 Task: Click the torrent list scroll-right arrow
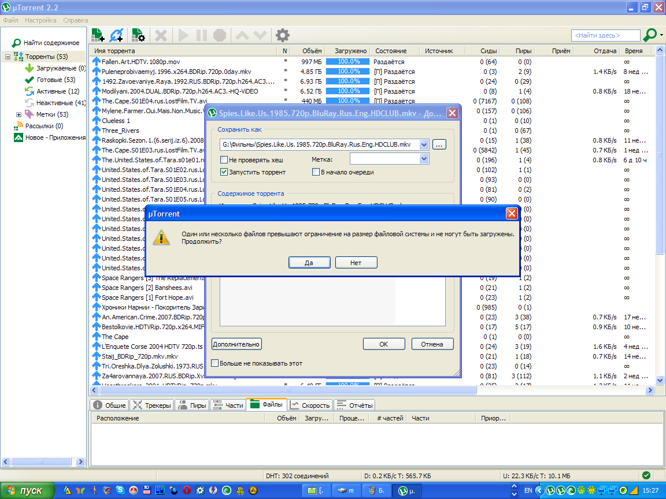pos(650,390)
